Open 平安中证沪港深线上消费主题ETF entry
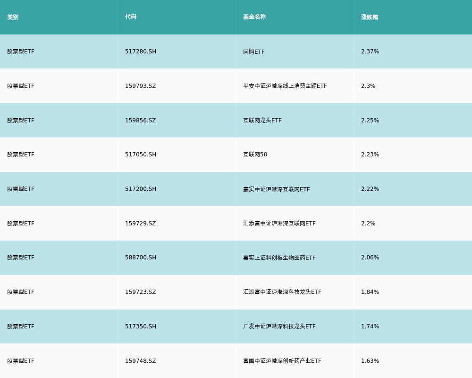The height and width of the screenshot is (378, 472). click(x=285, y=86)
